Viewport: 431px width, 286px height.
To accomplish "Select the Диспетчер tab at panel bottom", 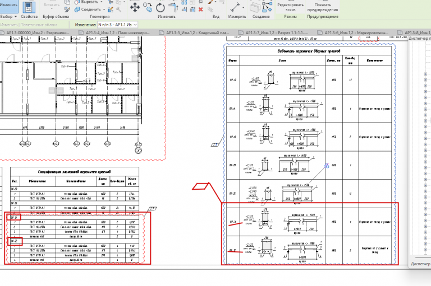I will pyautogui.click(x=420, y=264).
